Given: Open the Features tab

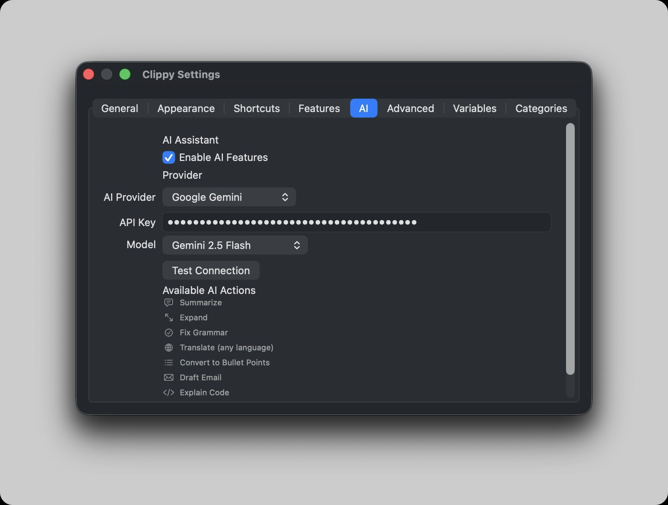Looking at the screenshot, I should [319, 108].
